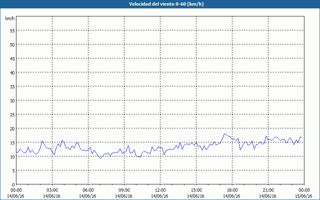Screen dimensions: 320x200
Task: Click the 15/06/16 date label
Action: click(x=304, y=196)
